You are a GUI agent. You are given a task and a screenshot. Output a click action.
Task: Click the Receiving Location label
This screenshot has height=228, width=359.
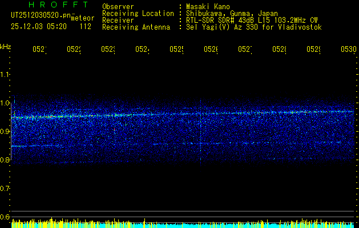click(x=138, y=14)
